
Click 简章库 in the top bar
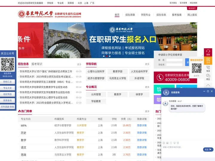pyautogui.click(x=71, y=3)
